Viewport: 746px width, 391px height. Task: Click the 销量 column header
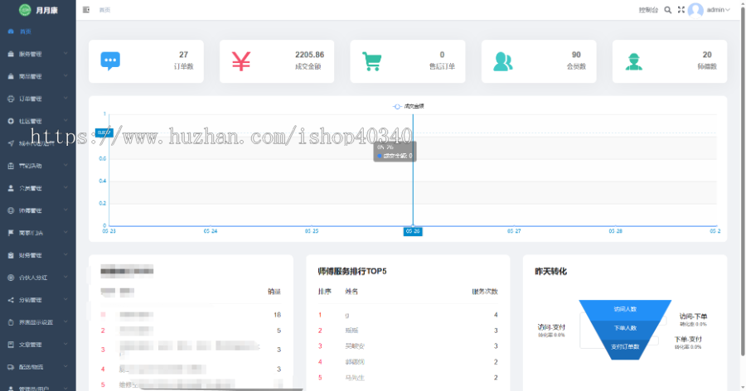274,291
